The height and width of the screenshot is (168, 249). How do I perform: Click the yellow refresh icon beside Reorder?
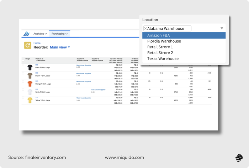[x=27, y=45]
